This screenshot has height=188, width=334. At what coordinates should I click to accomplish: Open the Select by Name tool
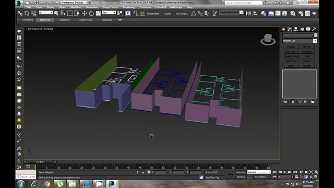[x=63, y=14]
